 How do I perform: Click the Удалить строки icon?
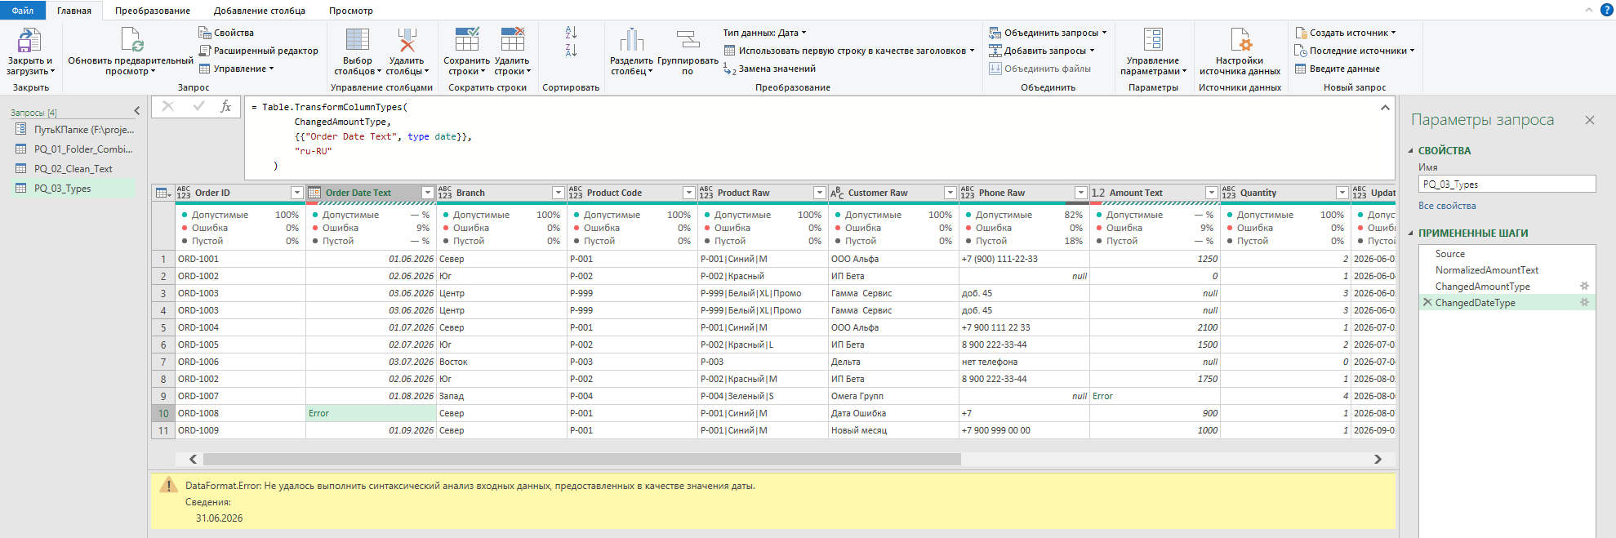coord(512,40)
